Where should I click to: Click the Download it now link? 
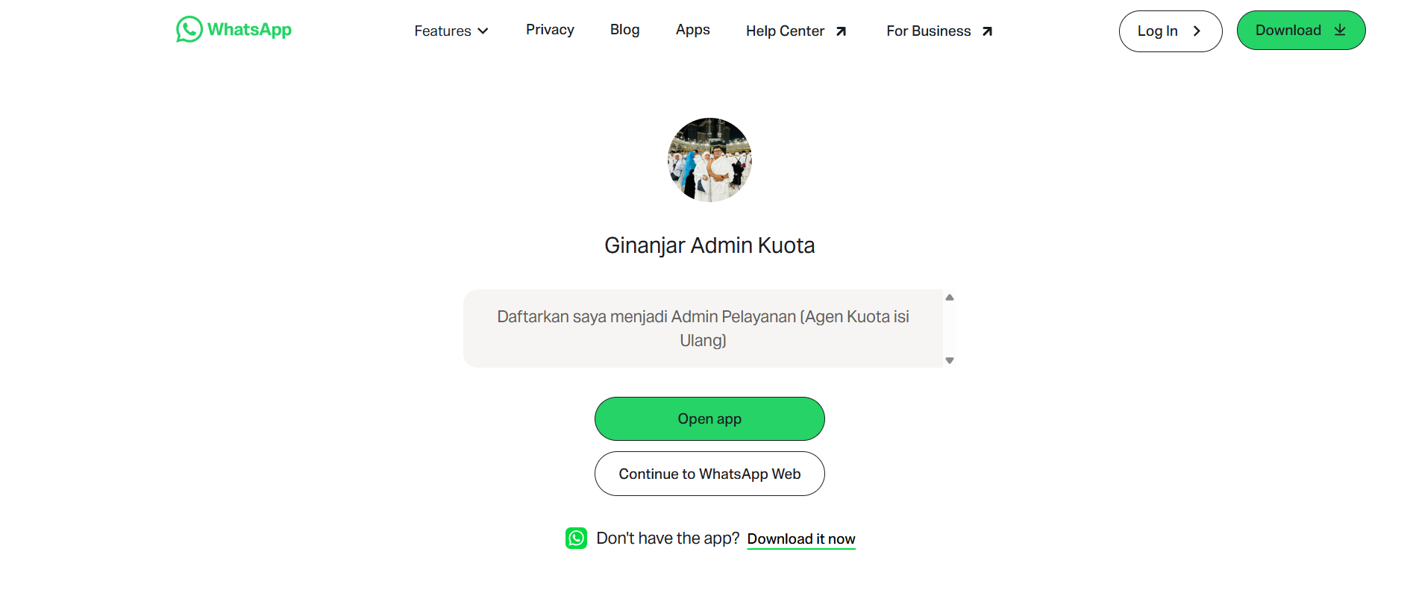(x=801, y=539)
